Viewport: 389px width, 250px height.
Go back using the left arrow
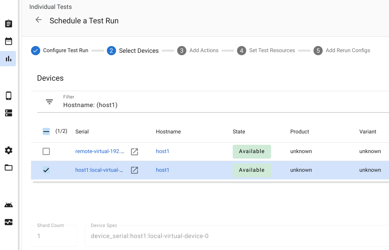[38, 20]
